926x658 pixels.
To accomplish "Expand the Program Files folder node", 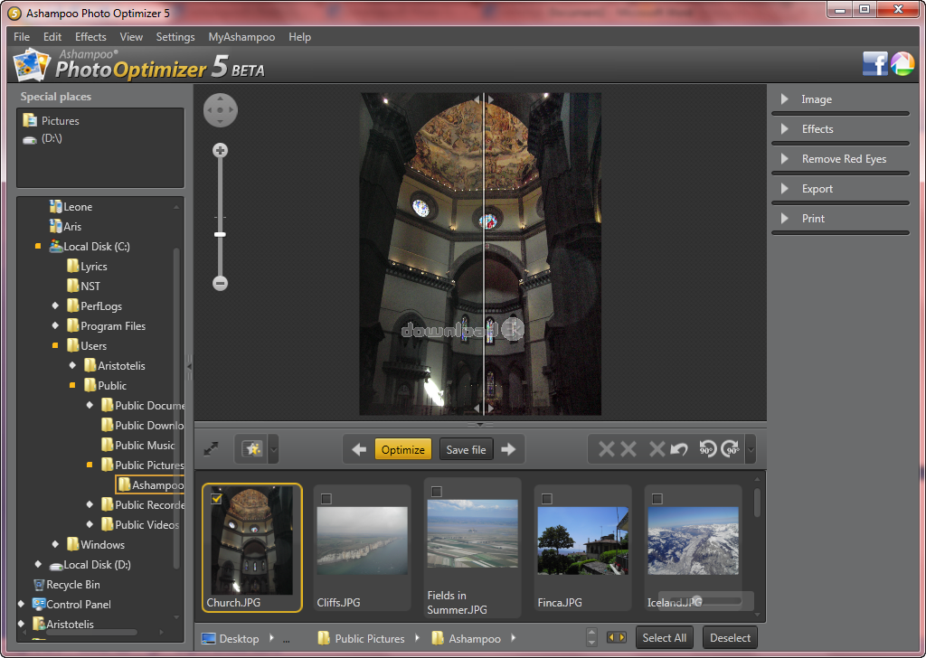I will coord(55,325).
